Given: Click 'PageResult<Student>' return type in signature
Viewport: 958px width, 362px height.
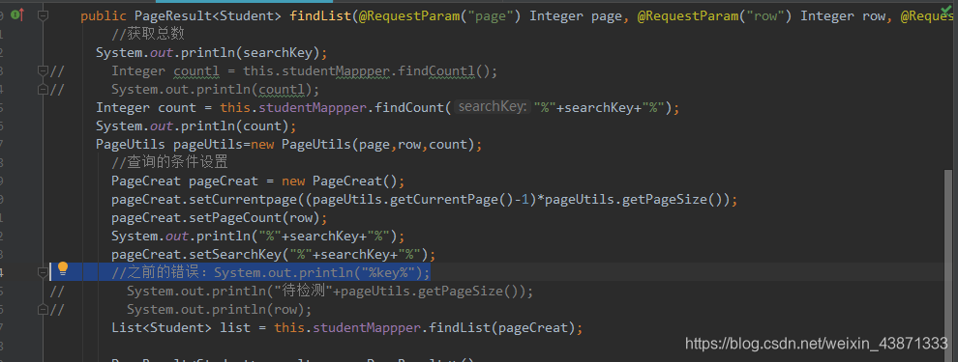Looking at the screenshot, I should coord(208,15).
